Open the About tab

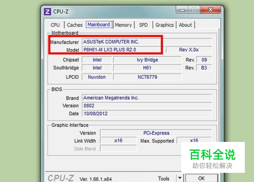[185, 25]
